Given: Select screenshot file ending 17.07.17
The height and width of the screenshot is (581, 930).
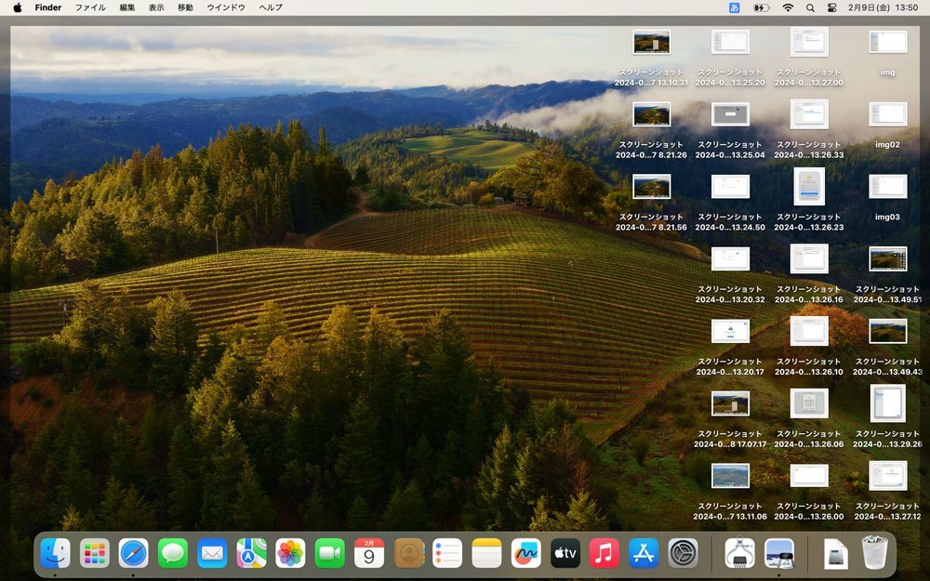Looking at the screenshot, I should pyautogui.click(x=730, y=403).
